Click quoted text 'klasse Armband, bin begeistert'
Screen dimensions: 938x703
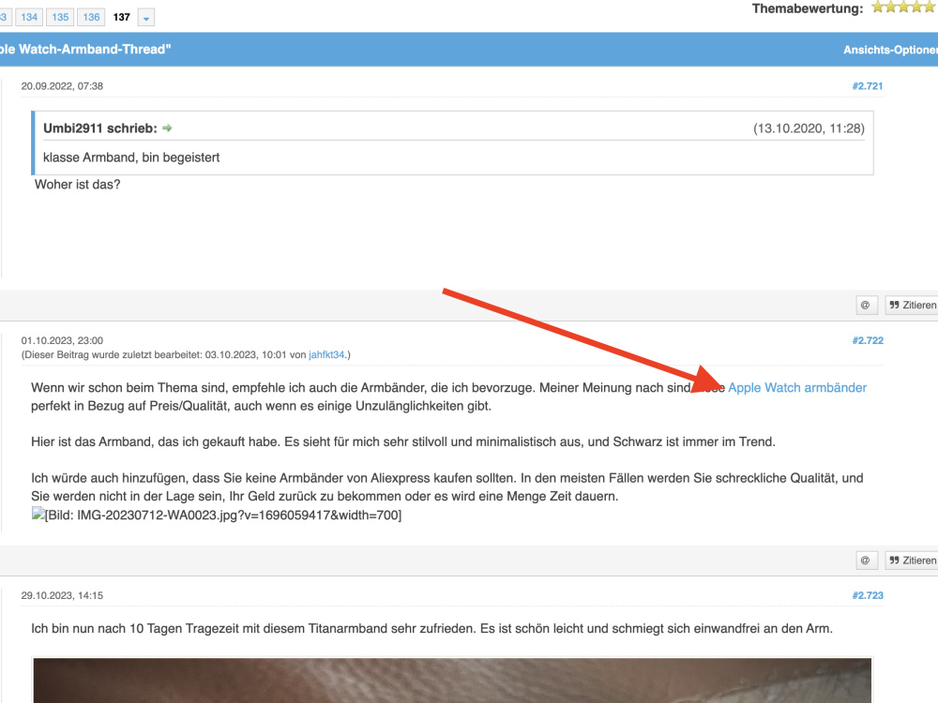coord(131,157)
